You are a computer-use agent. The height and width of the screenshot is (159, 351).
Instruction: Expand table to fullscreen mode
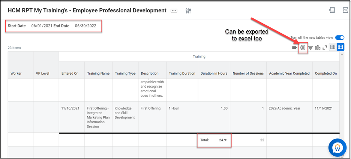pyautogui.click(x=325, y=48)
